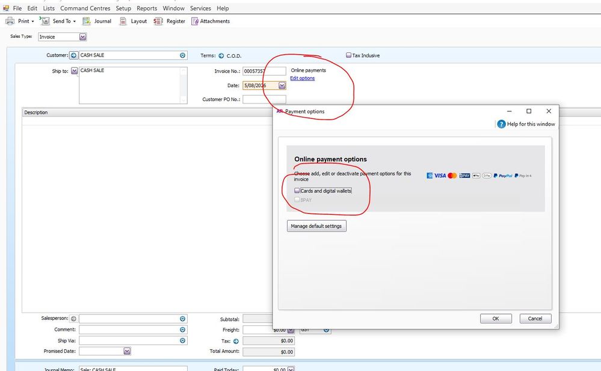Expand the Send To dropdown arrow
The width and height of the screenshot is (601, 371).
[x=75, y=22]
